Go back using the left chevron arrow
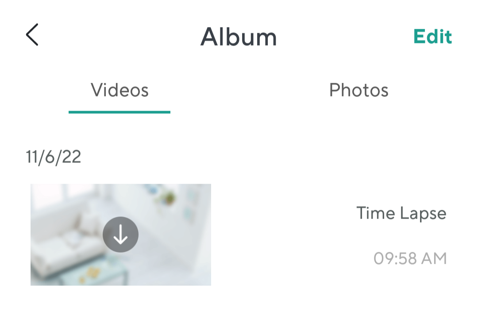This screenshot has height=327, width=478. click(x=32, y=35)
